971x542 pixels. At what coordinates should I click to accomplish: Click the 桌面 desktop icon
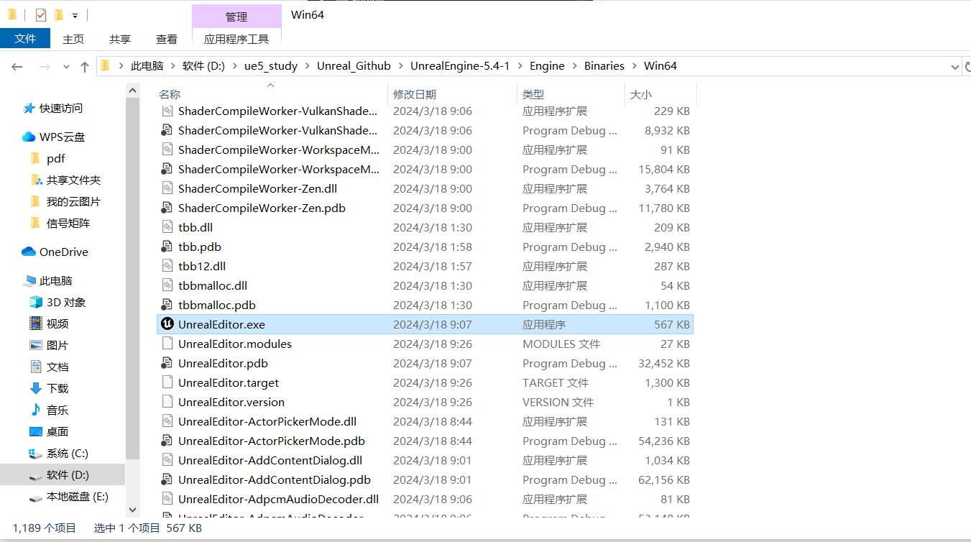(36, 431)
